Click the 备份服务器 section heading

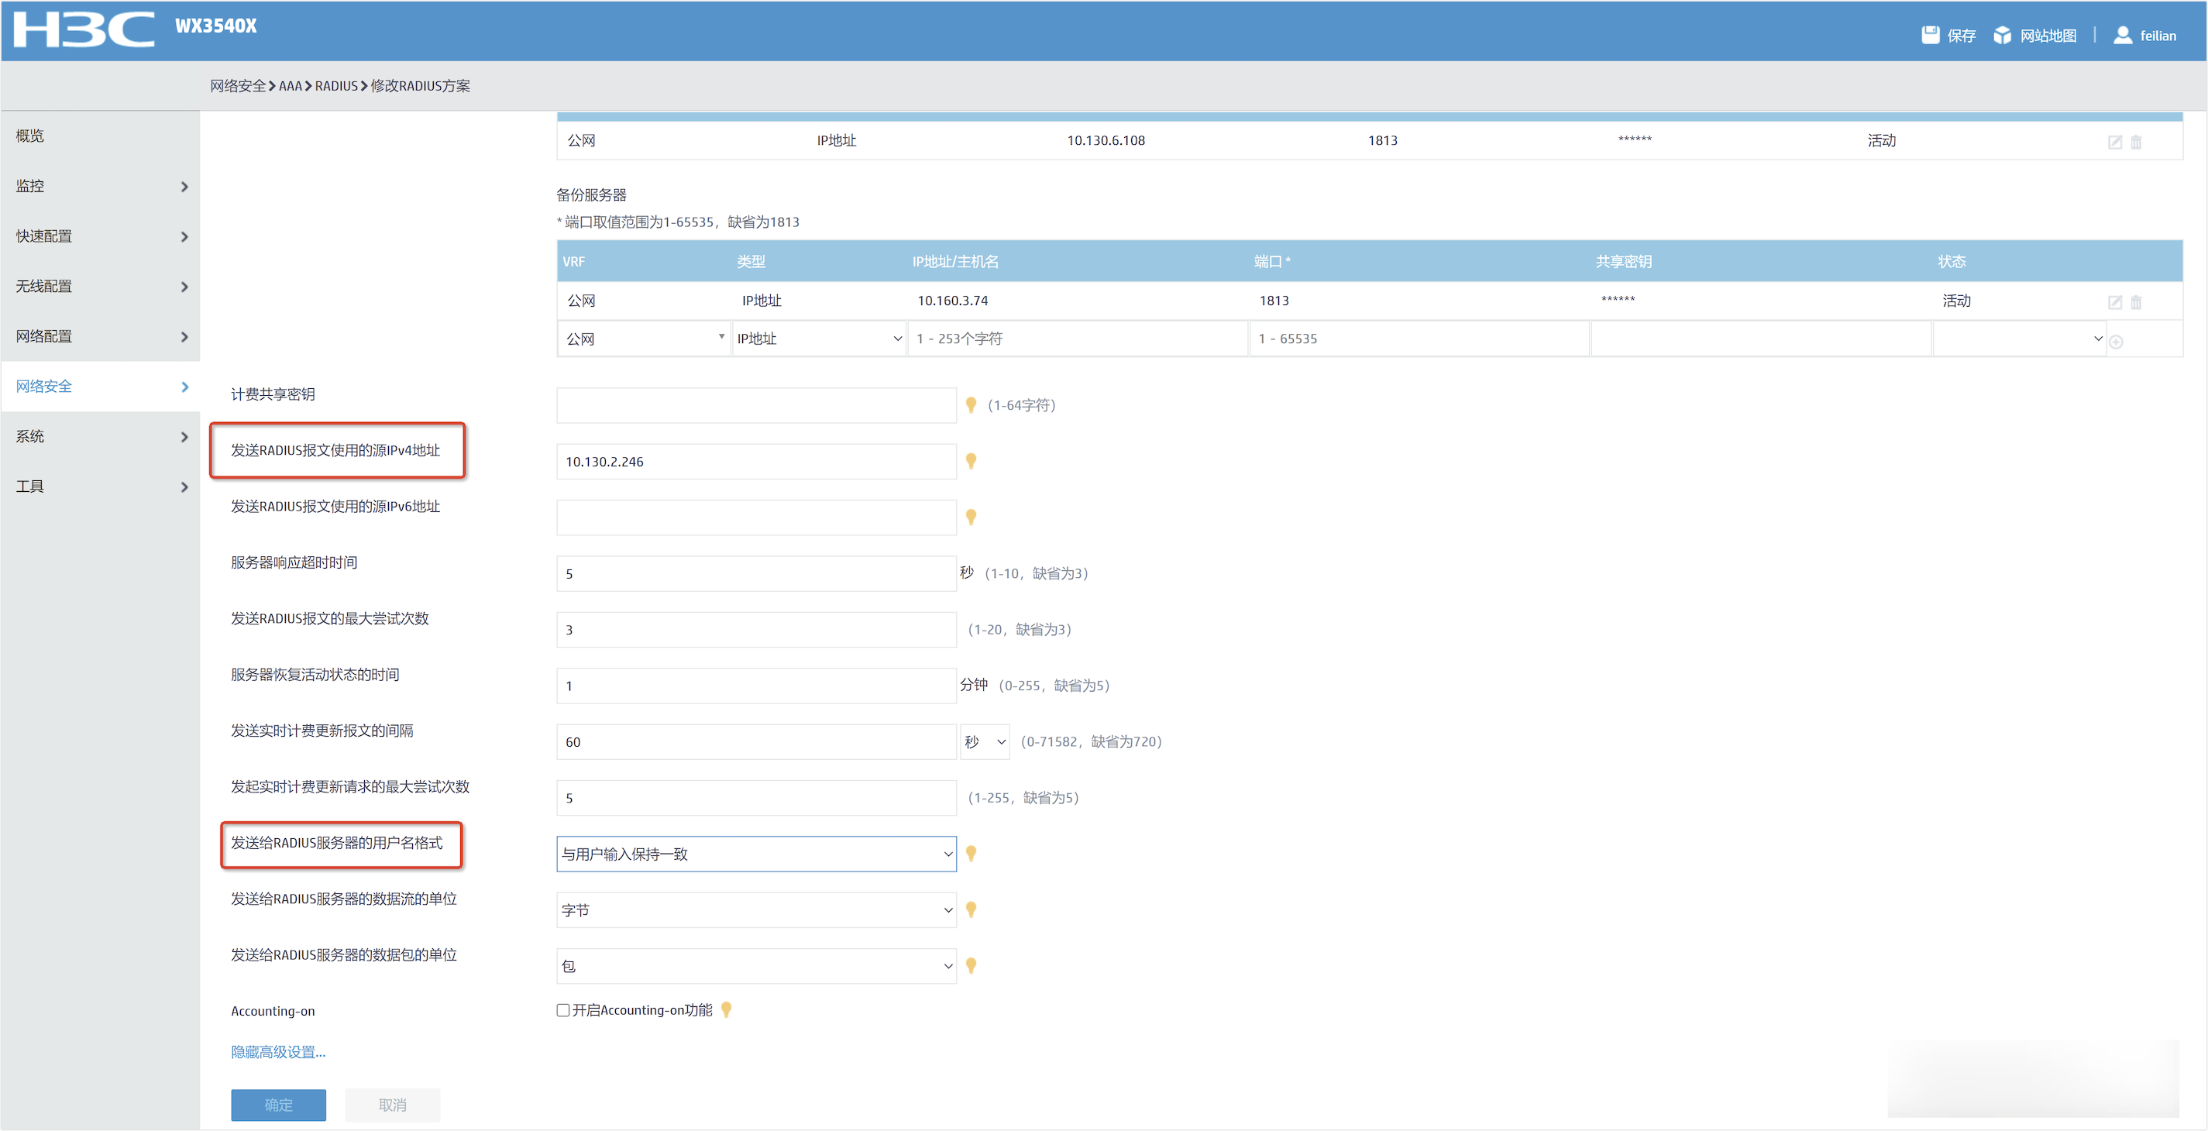pyautogui.click(x=591, y=195)
